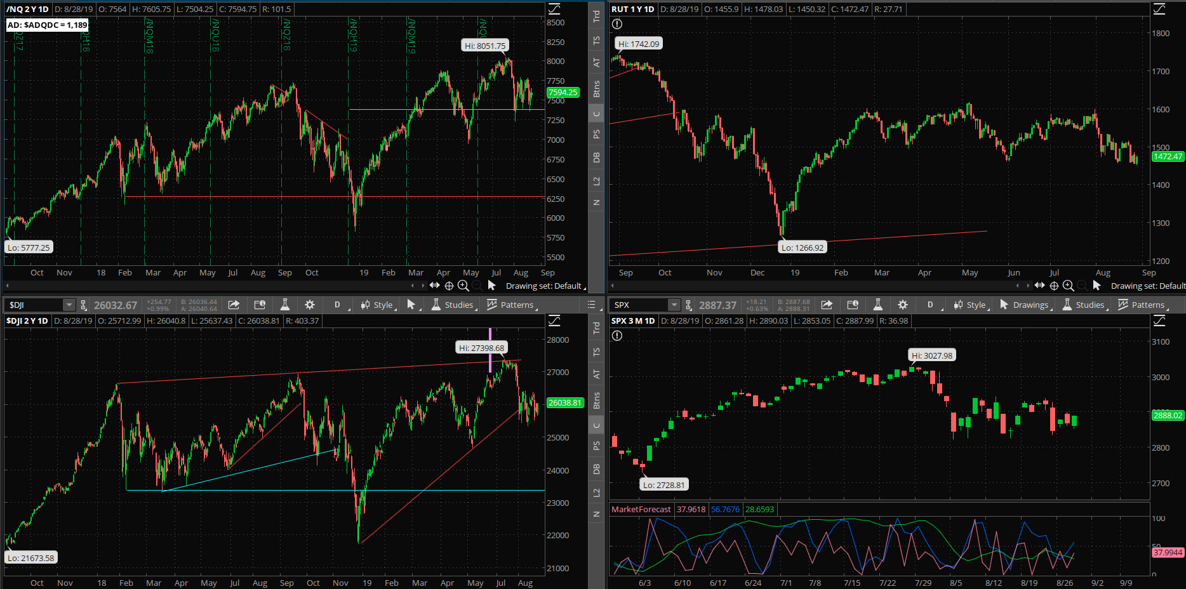The width and height of the screenshot is (1186, 589).
Task: Click the AD: $ADQDC = 1,189 label
Action: coord(47,25)
